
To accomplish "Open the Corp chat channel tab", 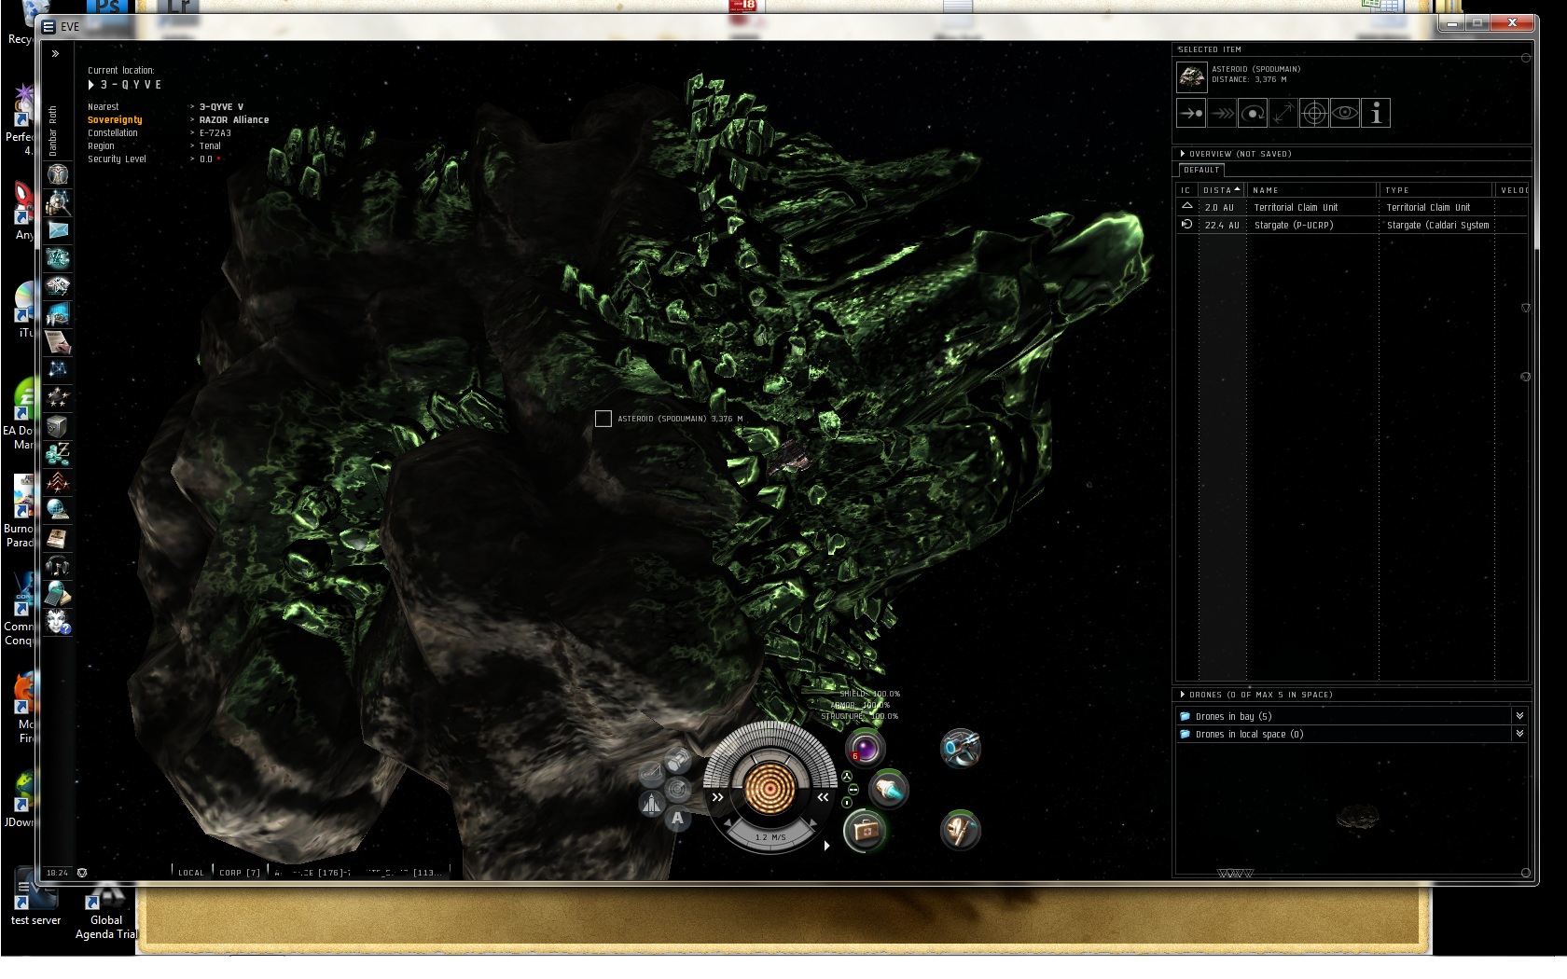I will (x=239, y=873).
